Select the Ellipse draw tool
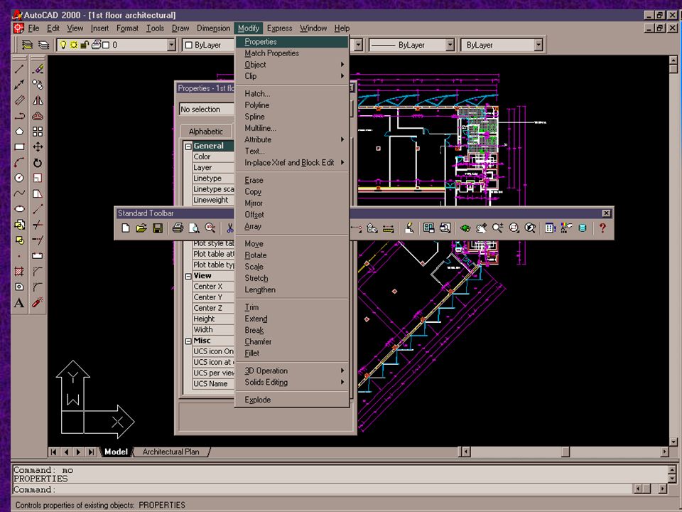Image resolution: width=682 pixels, height=512 pixels. (19, 209)
